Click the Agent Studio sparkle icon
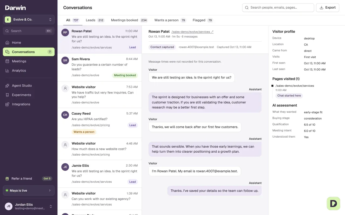Viewport: 345px width, 215px height. 7,85
